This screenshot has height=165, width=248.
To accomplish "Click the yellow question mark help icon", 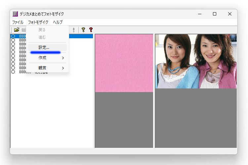I will point(83,30).
